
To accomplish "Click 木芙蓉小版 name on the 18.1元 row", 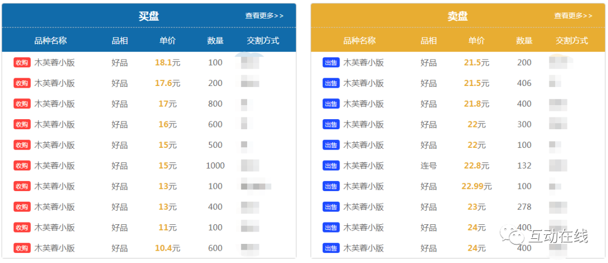I will (55, 62).
